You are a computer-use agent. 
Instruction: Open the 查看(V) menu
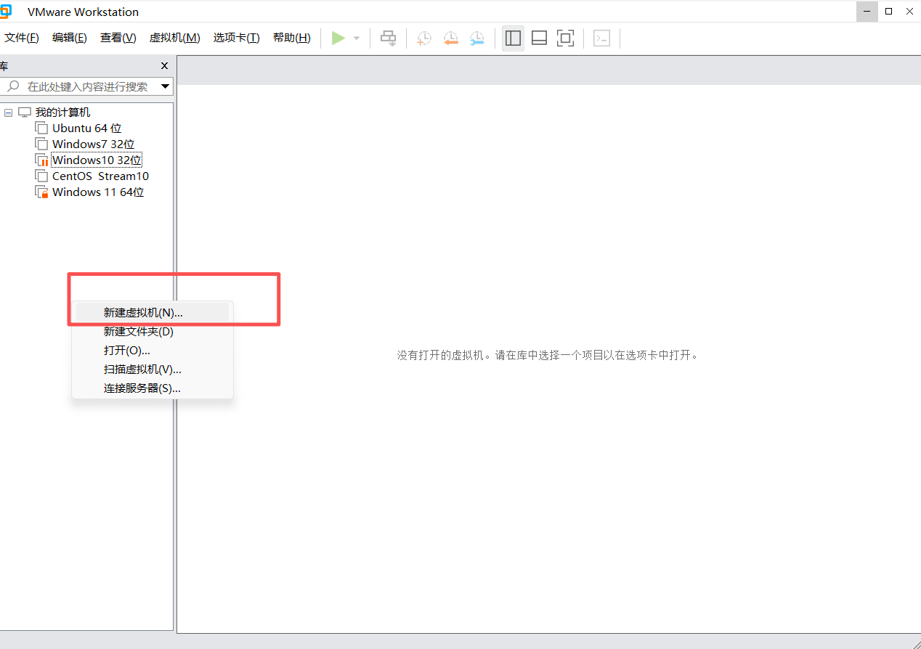click(118, 38)
